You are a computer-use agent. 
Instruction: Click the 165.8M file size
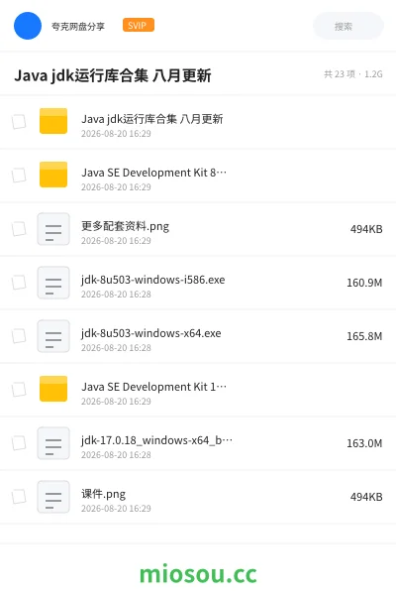pos(364,336)
